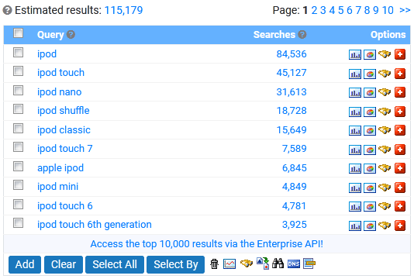Click binoculars icon in ipod nano row
The height and width of the screenshot is (279, 414).
click(x=385, y=92)
